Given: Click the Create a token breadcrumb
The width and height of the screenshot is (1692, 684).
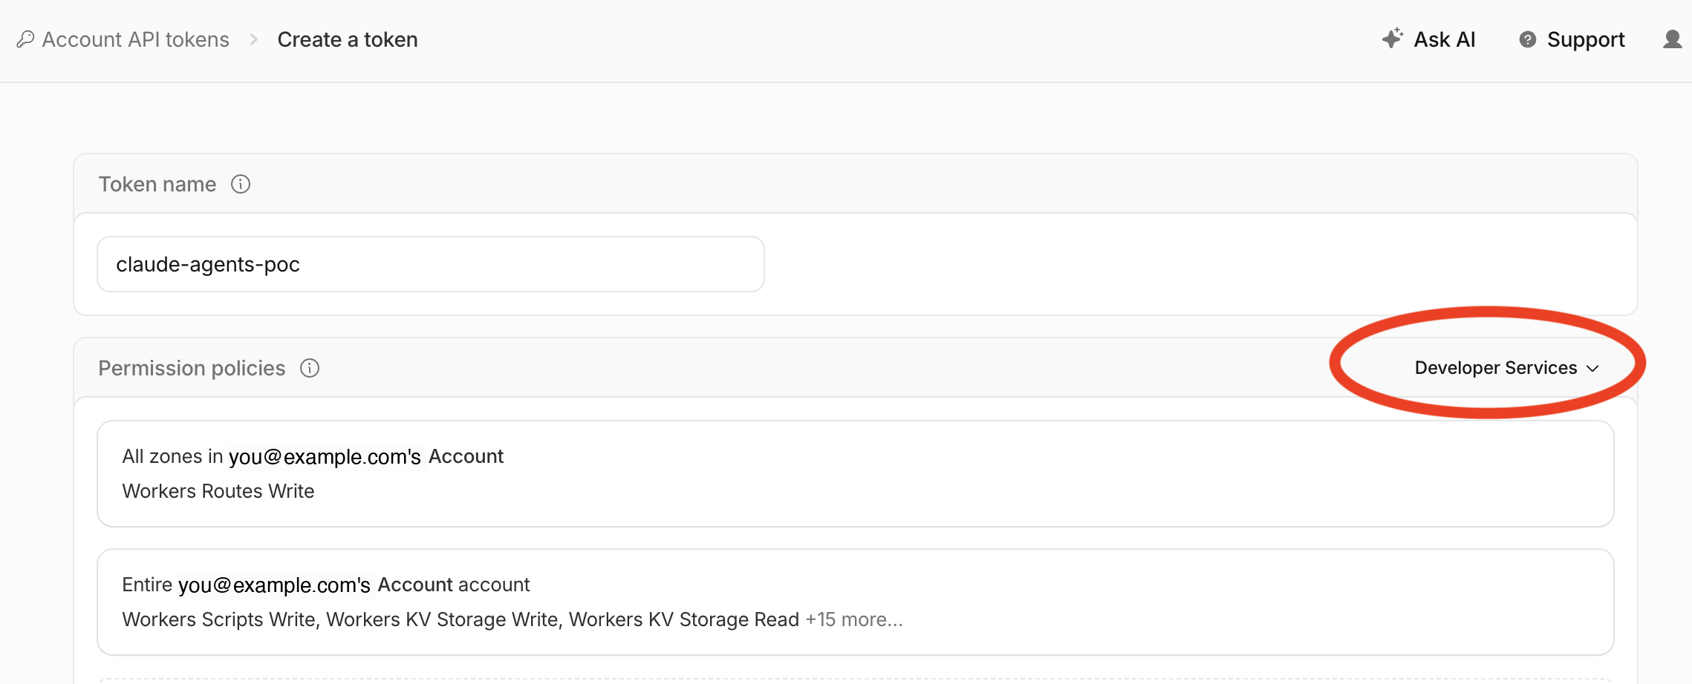Looking at the screenshot, I should pos(348,39).
